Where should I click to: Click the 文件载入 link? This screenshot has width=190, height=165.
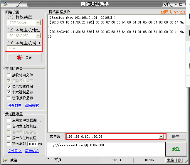[15, 151]
